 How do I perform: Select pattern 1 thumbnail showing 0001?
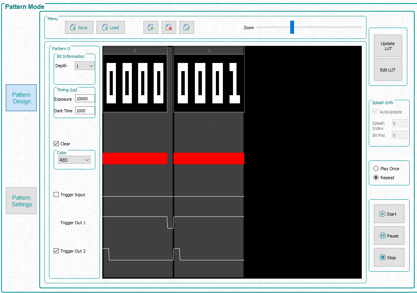click(209, 84)
